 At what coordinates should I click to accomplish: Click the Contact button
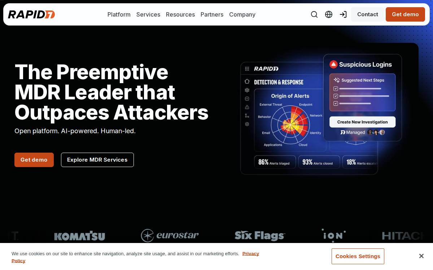(368, 14)
